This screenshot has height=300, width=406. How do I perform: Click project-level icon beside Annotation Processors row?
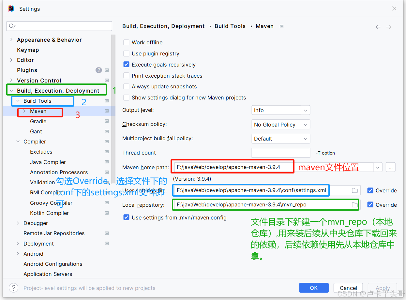[107, 172]
